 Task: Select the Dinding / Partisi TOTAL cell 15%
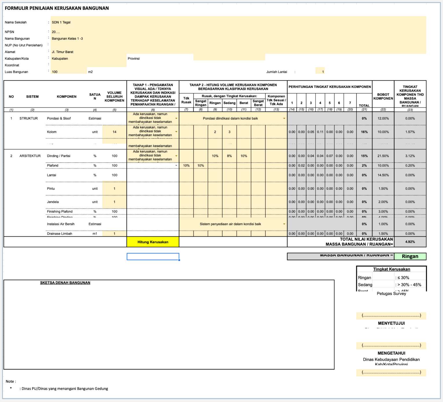pos(364,156)
